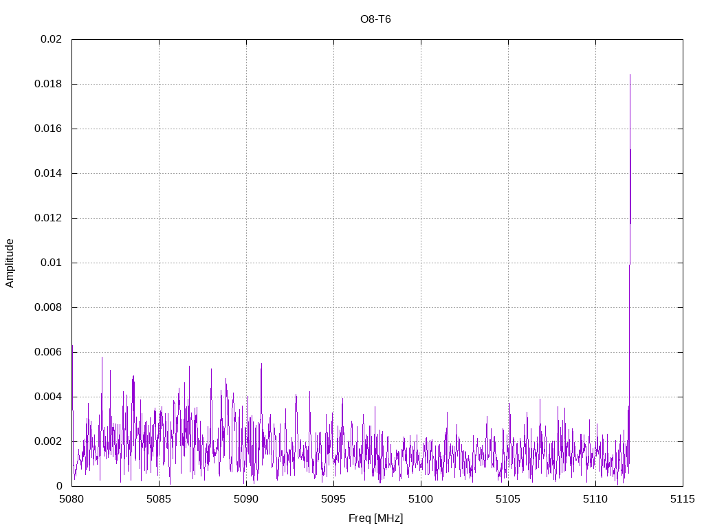This screenshot has height=528, width=704.
Task: Click the x-axis tick label 5085
Action: (x=159, y=499)
